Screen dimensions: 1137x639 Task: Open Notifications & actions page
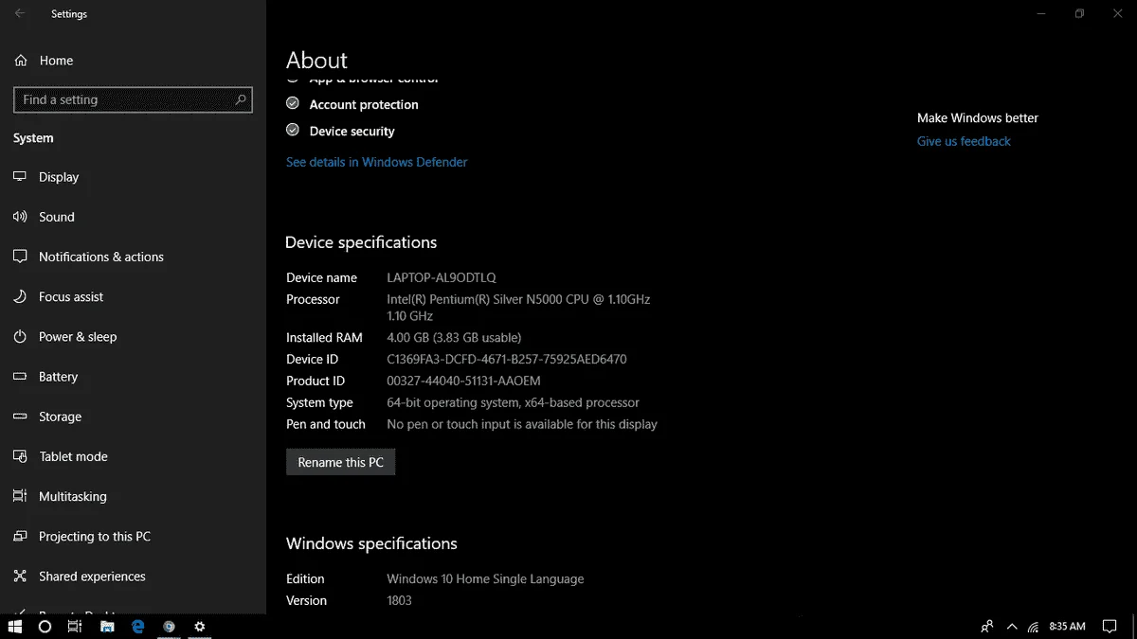(101, 257)
